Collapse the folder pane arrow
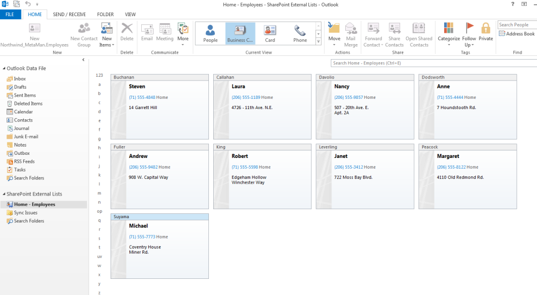This screenshot has height=295, width=537. point(83,60)
